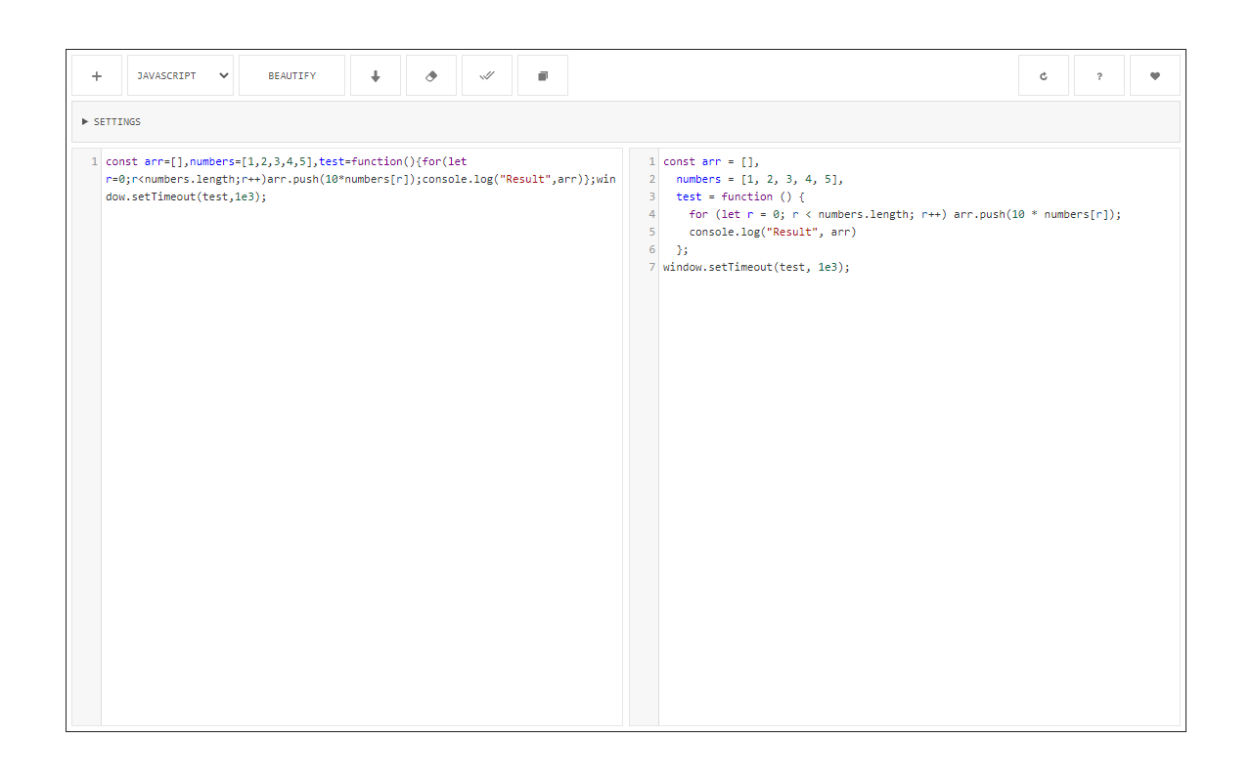
Task: Select the JAVASCRIPT language label
Action: pos(166,75)
